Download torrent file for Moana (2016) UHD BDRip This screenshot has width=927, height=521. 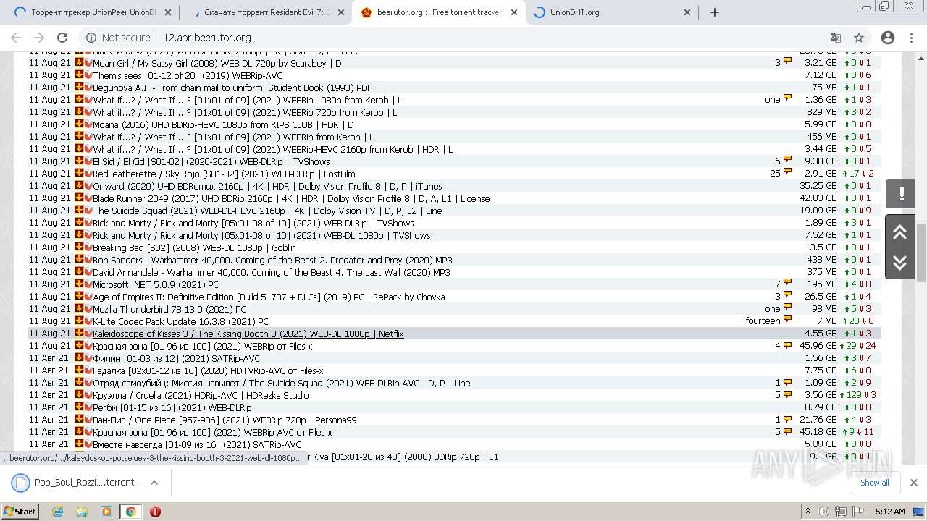[79, 124]
